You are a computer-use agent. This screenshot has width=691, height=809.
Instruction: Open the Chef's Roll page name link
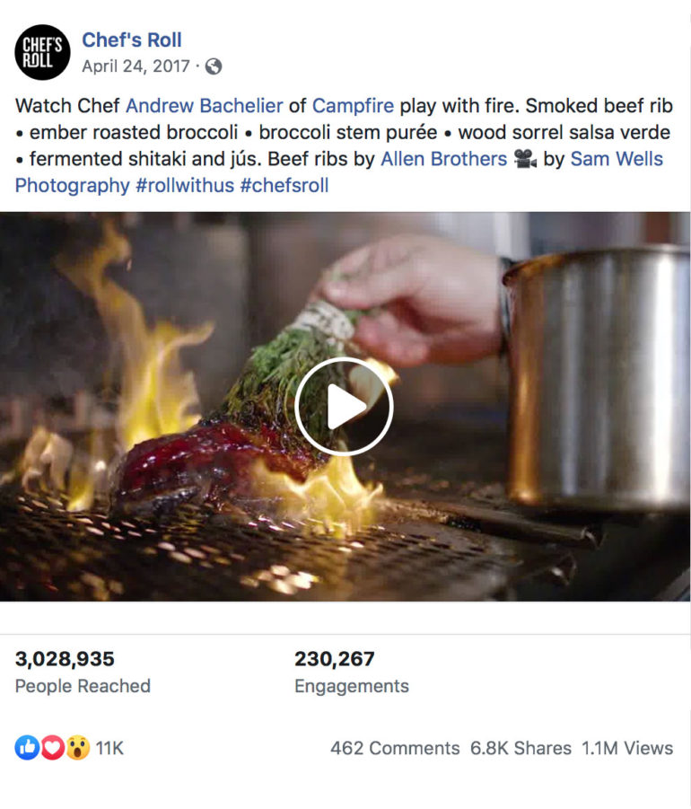(x=132, y=40)
